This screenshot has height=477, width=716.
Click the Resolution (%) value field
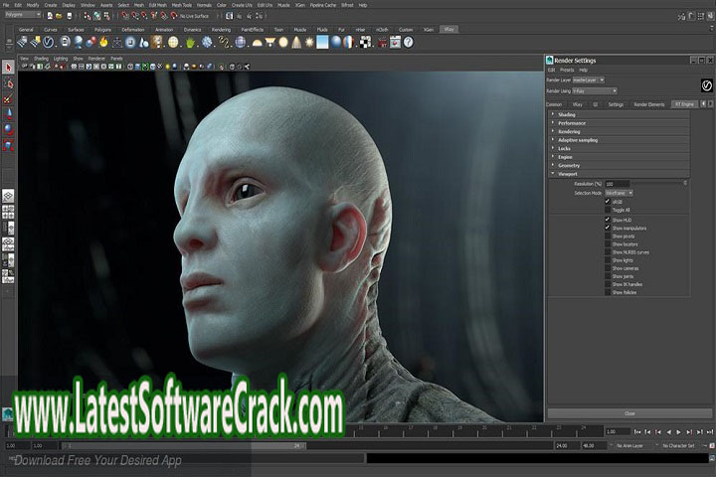(x=618, y=184)
